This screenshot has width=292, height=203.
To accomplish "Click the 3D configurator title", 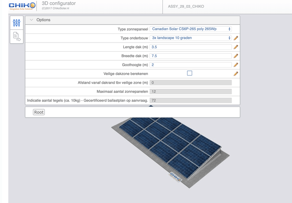I will (x=59, y=4).
